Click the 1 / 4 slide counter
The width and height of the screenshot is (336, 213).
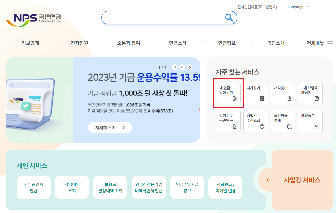[x=162, y=67]
